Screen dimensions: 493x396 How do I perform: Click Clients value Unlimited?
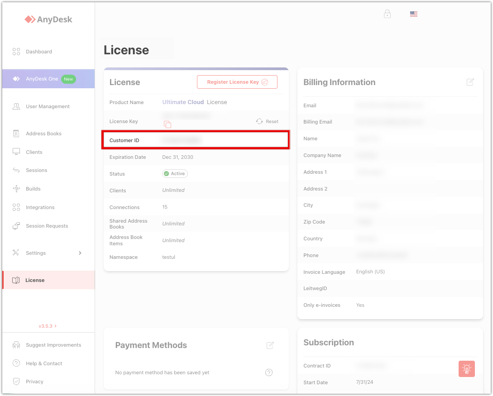pos(173,190)
